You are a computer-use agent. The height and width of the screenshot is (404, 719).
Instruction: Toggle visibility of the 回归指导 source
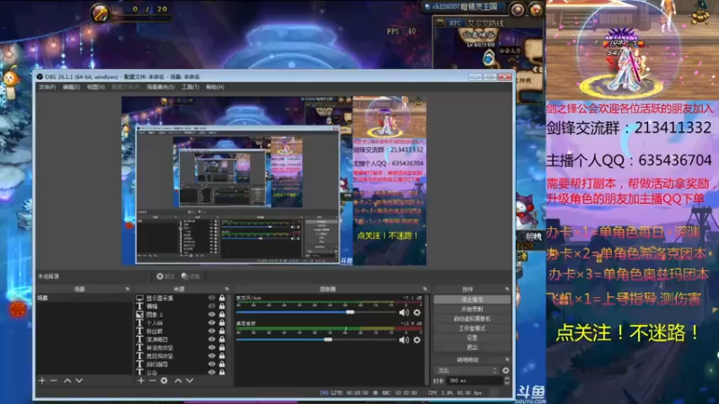tap(211, 364)
